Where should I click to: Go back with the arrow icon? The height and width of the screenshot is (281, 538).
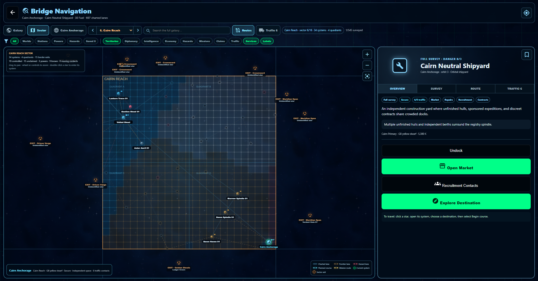tap(13, 12)
